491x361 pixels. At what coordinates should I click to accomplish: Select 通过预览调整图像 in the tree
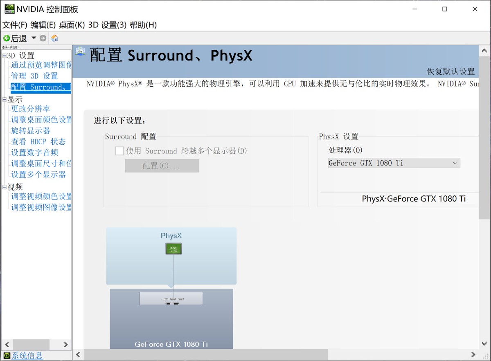(41, 65)
